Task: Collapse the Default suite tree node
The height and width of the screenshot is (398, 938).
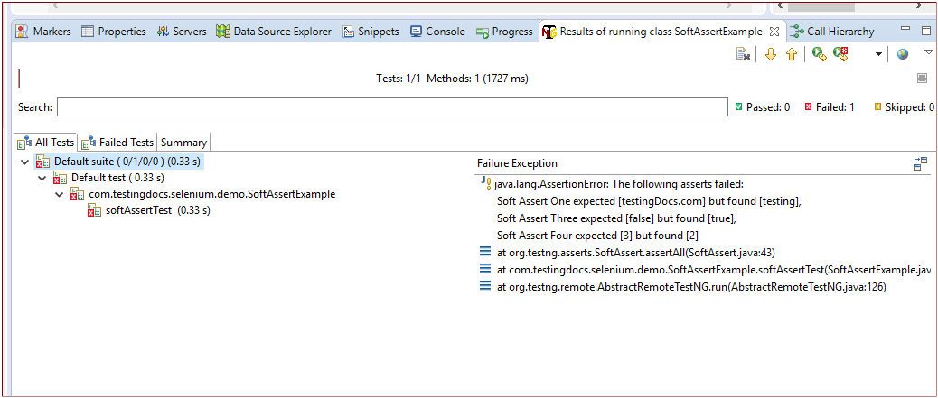Action: pyautogui.click(x=24, y=162)
